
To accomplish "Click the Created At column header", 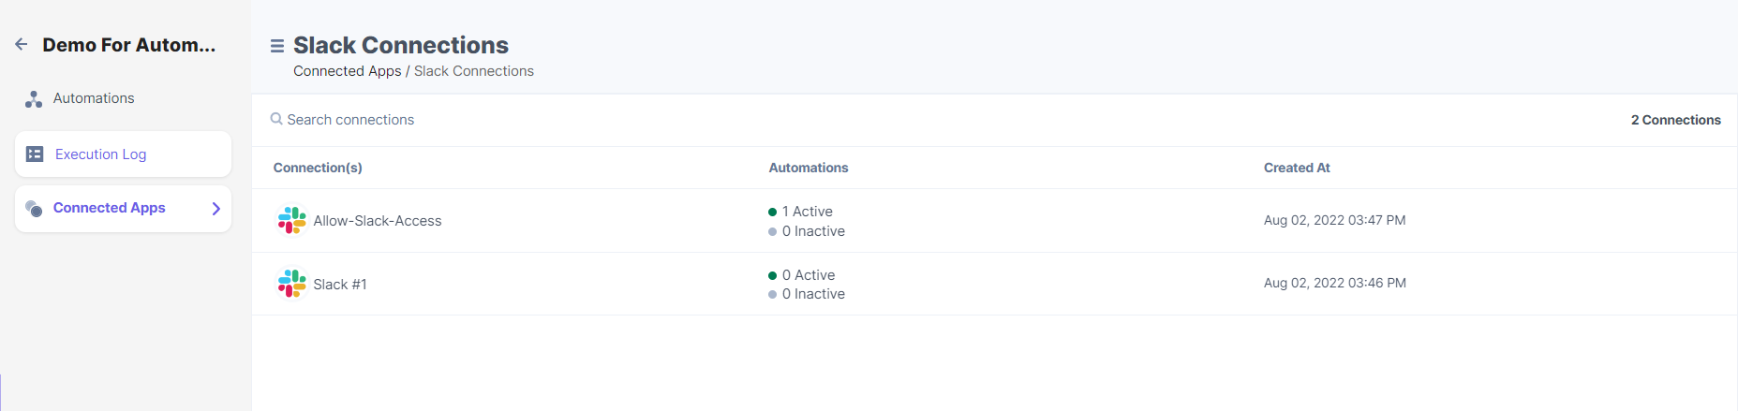I will click(x=1297, y=168).
